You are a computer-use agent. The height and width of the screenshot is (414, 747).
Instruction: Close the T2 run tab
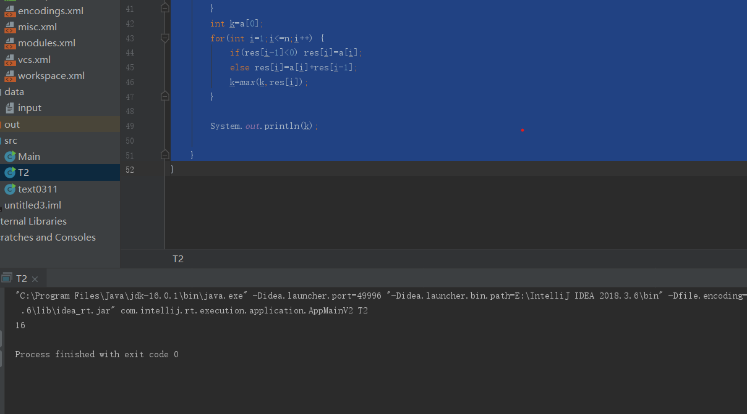tap(35, 279)
